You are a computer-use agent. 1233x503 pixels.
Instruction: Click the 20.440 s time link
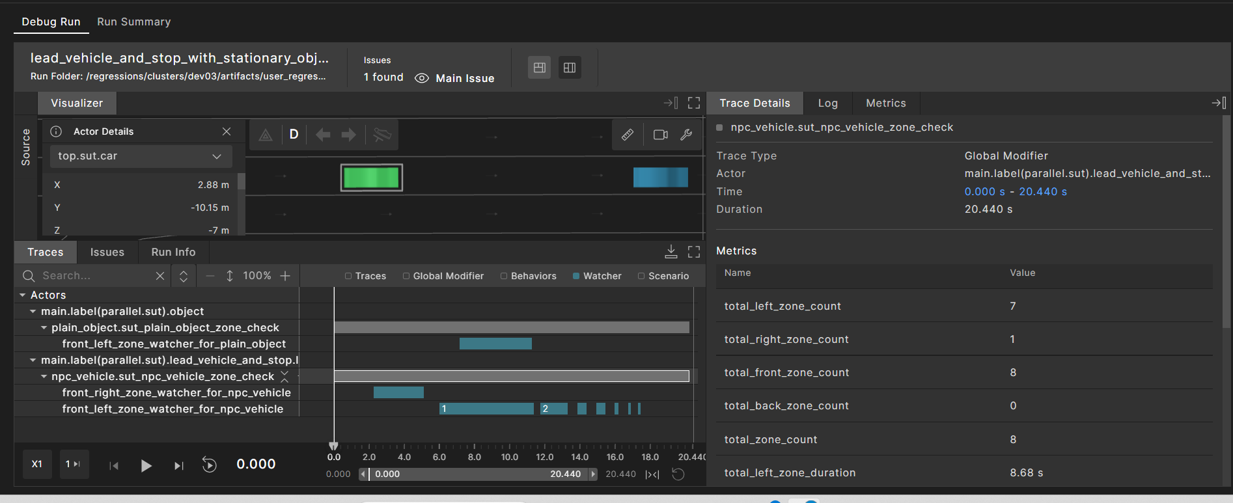point(1042,191)
